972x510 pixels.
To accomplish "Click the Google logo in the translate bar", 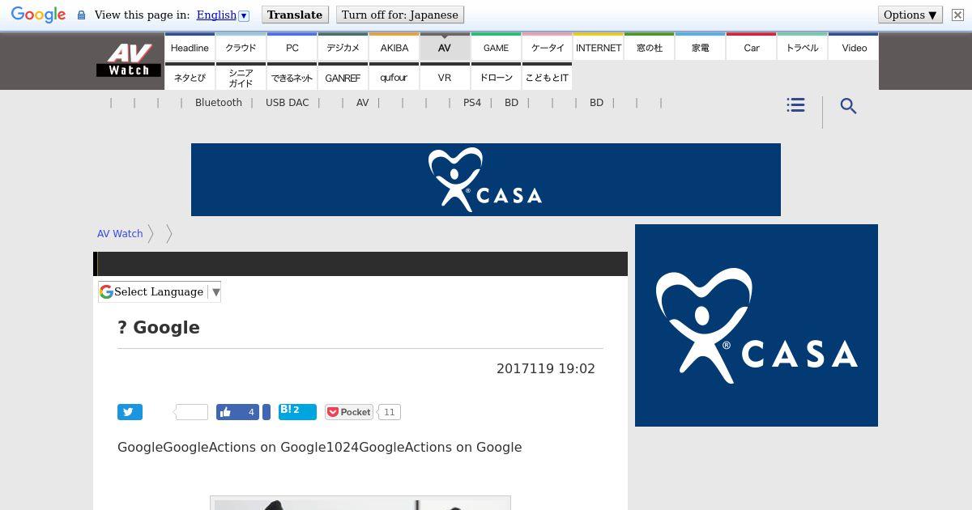I will [x=38, y=15].
